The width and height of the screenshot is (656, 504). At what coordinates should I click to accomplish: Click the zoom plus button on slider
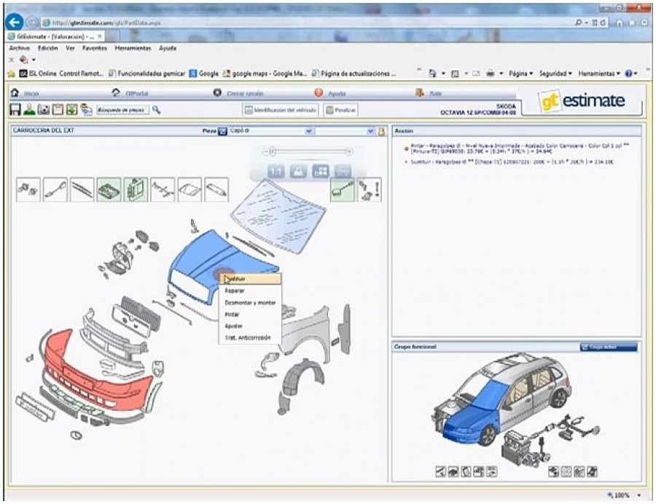pyautogui.click(x=350, y=151)
